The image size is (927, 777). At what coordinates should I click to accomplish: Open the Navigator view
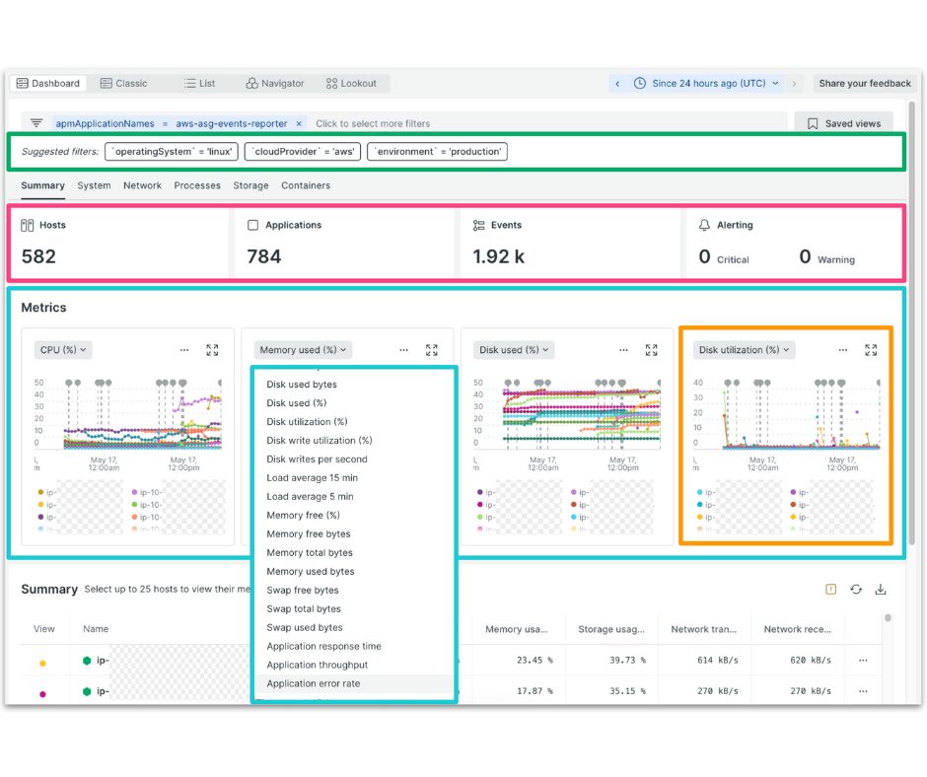coord(275,84)
